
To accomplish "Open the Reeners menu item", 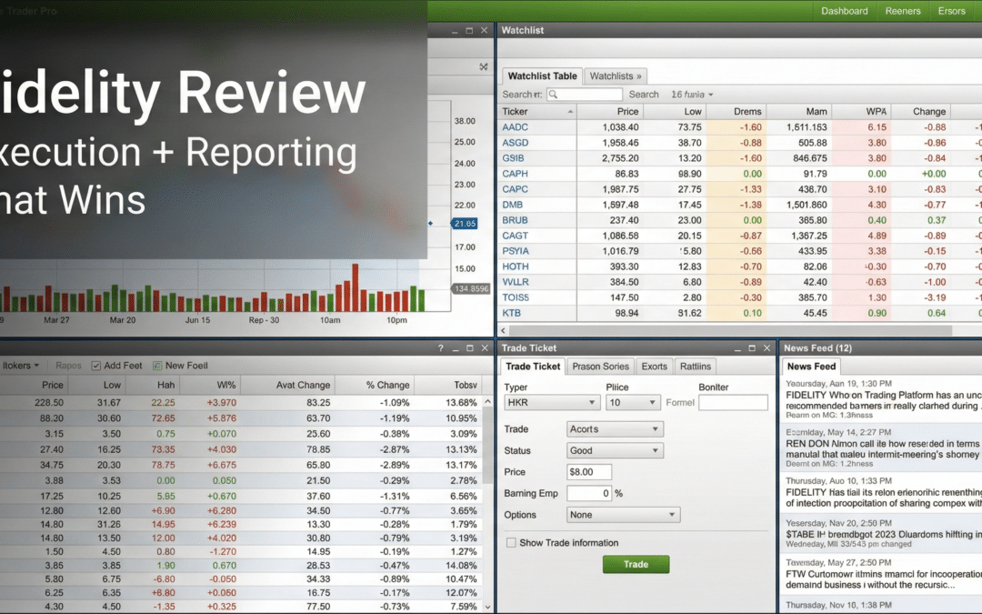I will point(903,11).
